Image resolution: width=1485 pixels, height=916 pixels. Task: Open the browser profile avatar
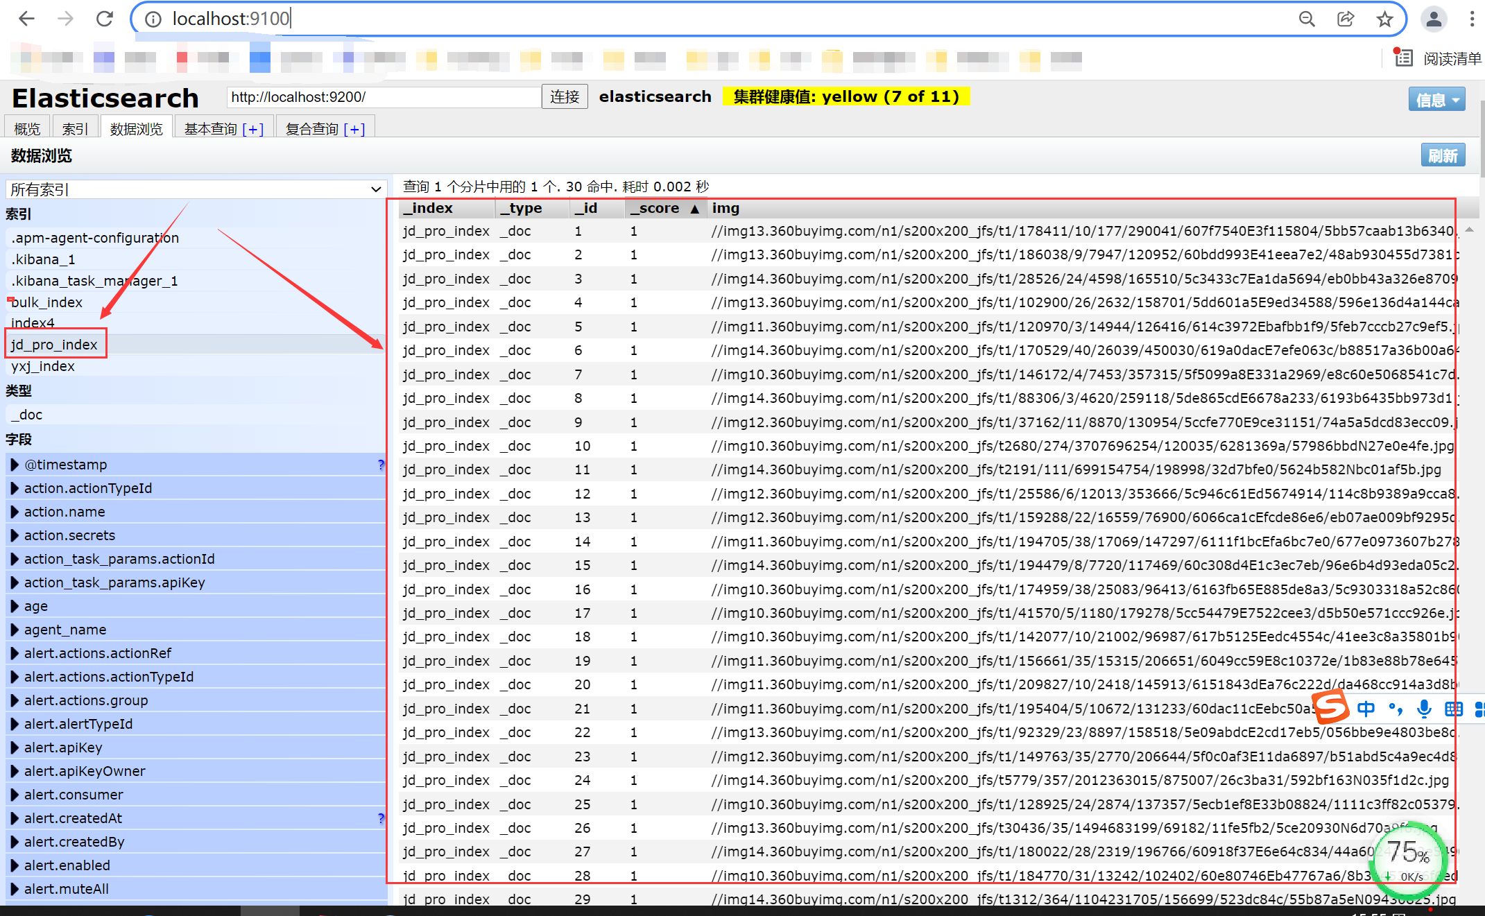(x=1433, y=19)
